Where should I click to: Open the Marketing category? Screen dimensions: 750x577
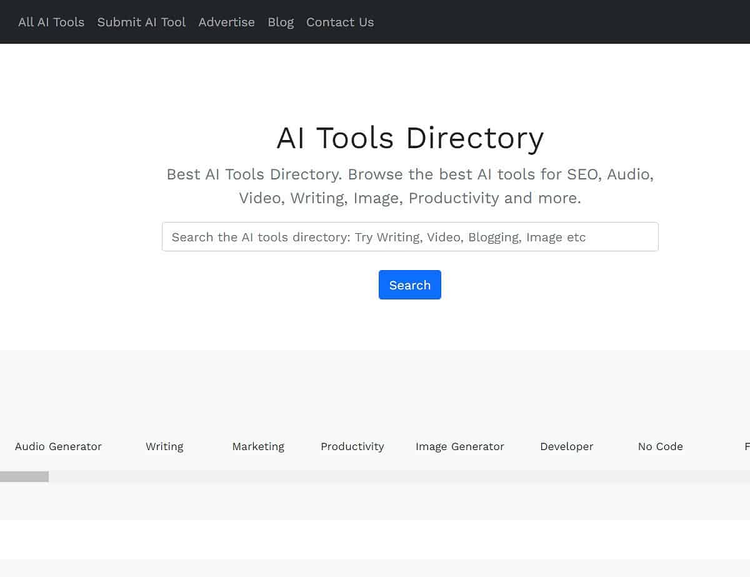257,446
